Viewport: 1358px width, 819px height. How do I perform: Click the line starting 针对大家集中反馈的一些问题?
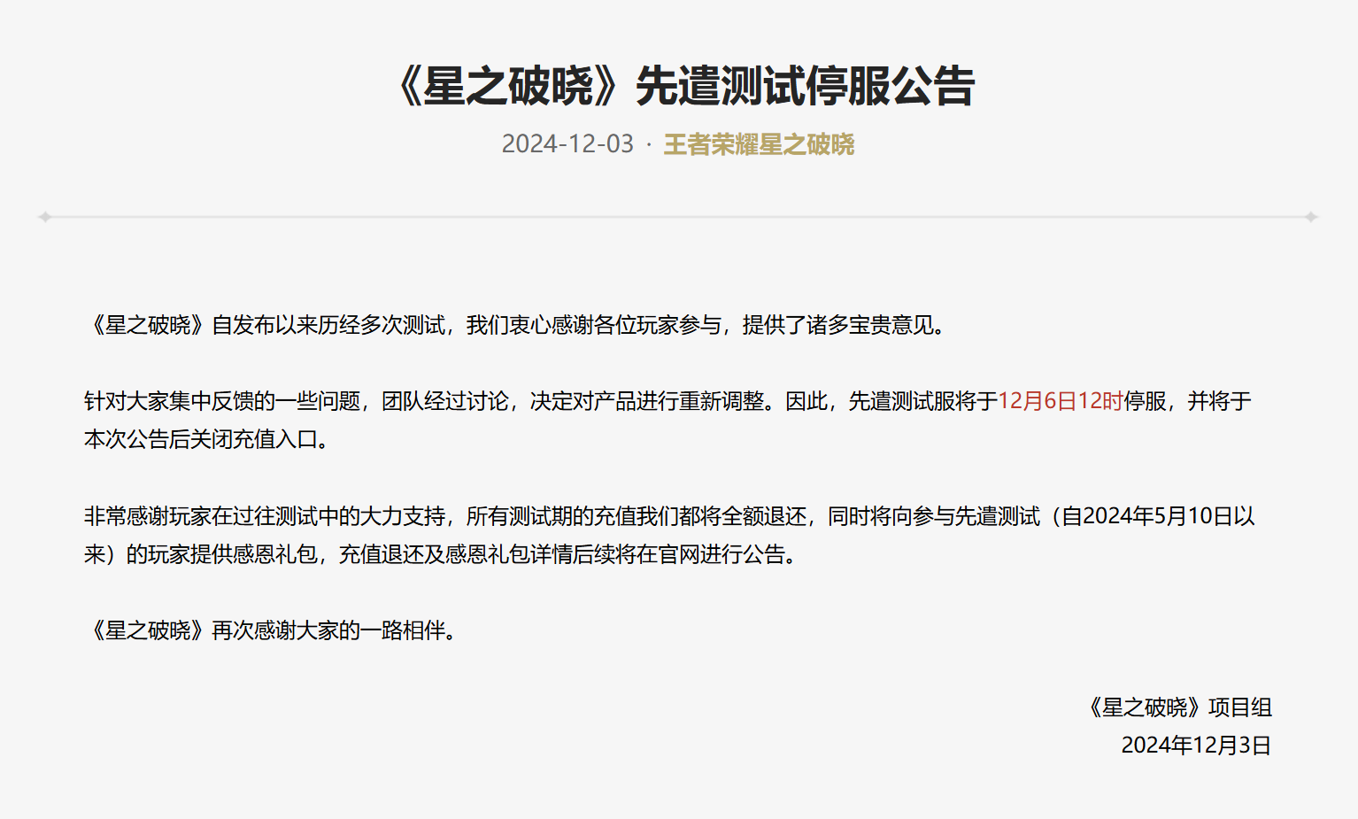[668, 401]
